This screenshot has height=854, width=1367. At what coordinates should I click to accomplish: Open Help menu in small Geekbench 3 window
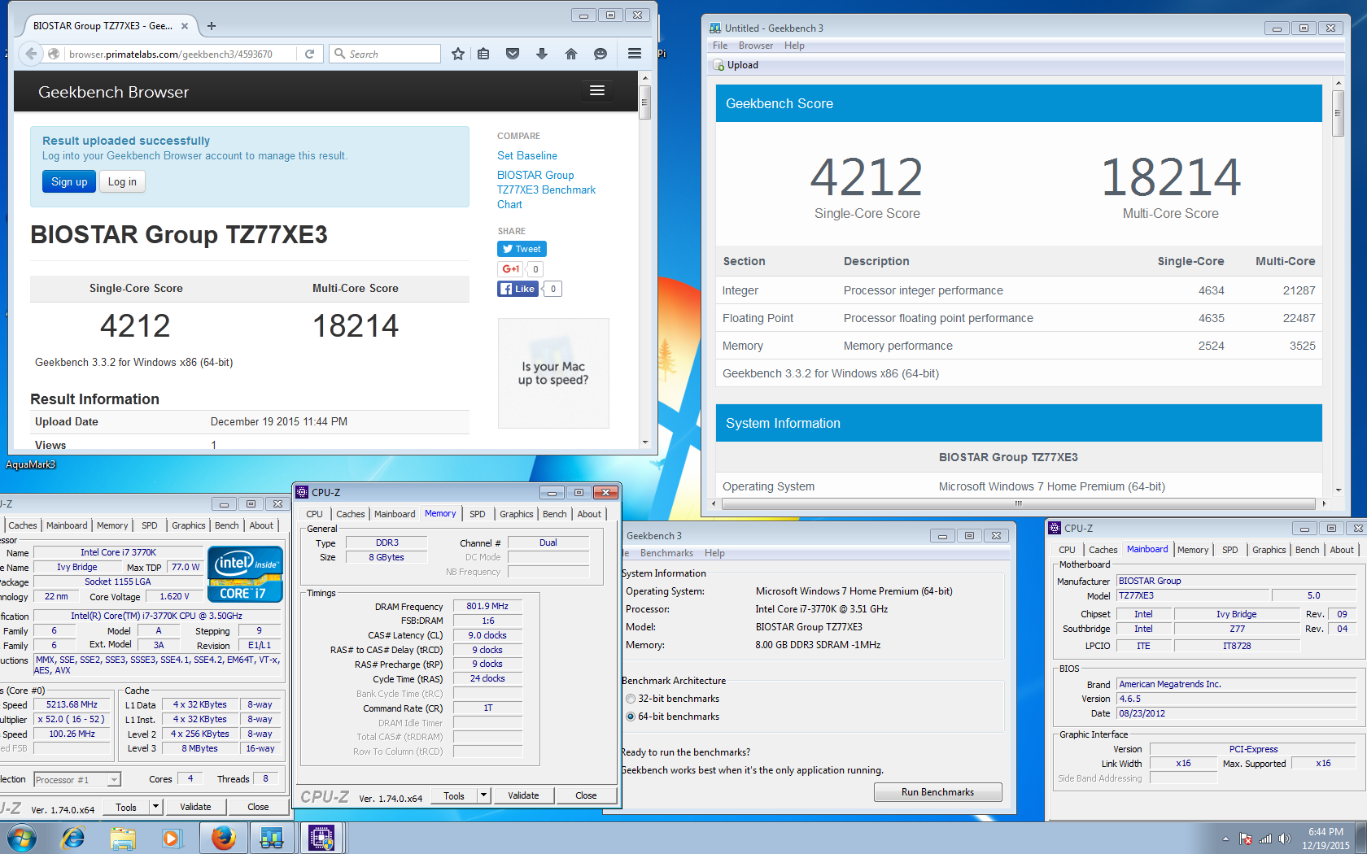point(714,553)
